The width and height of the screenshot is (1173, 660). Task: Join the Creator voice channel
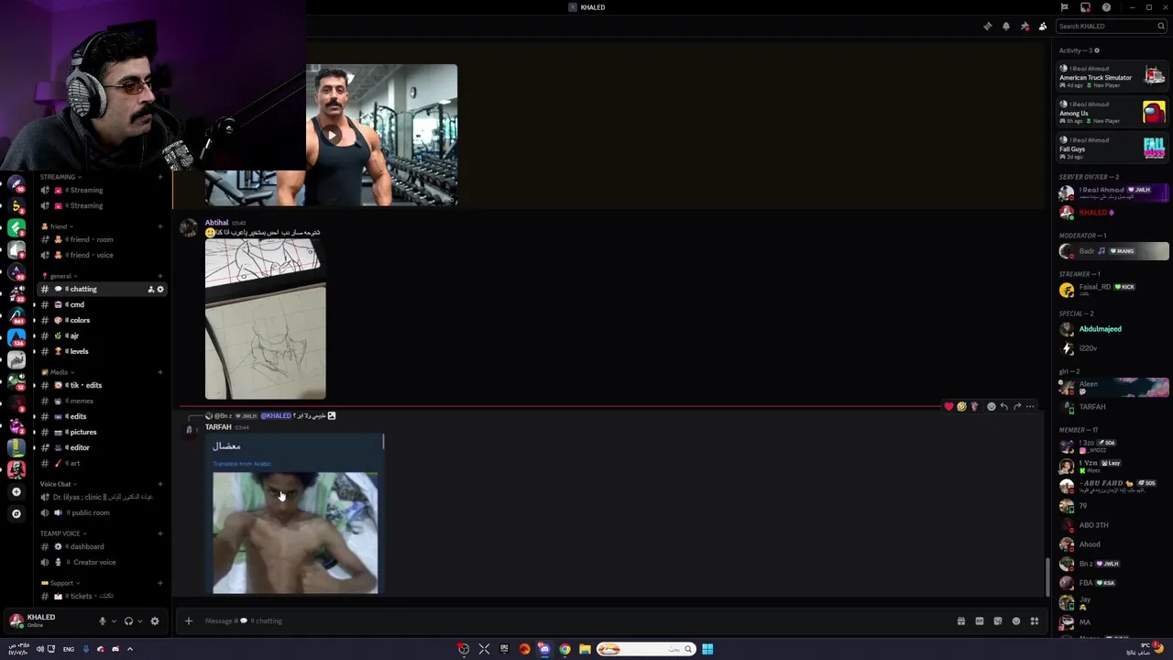point(104,562)
